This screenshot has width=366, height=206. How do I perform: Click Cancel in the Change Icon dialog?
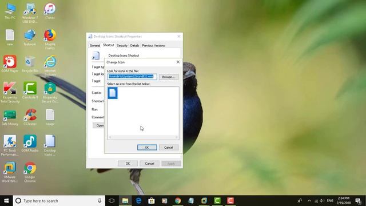169,148
